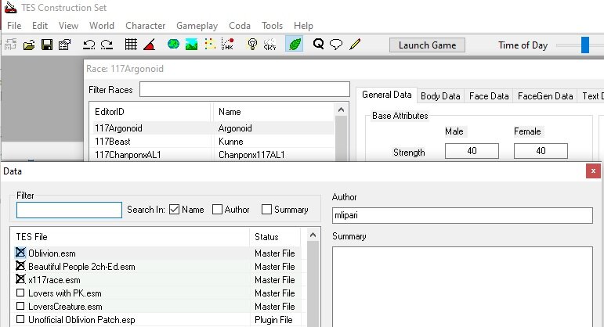Viewport: 604px width, 327px height.
Task: Uncheck Oblivion.esm master file
Action: click(x=20, y=253)
